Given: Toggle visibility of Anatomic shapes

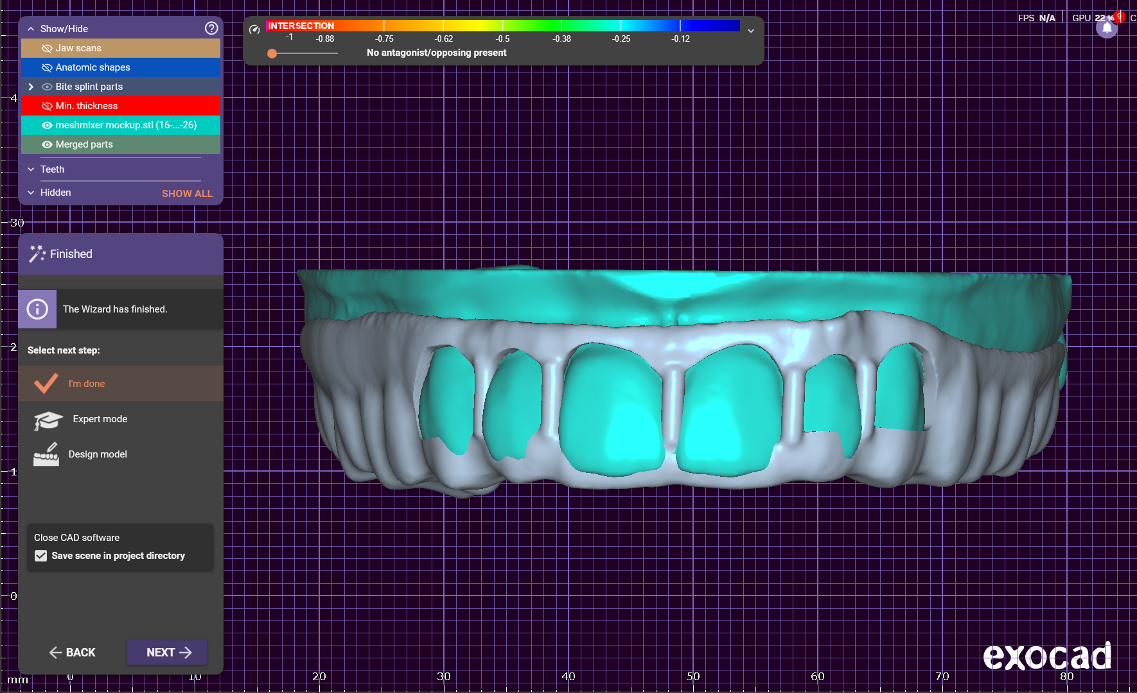Looking at the screenshot, I should tap(47, 67).
